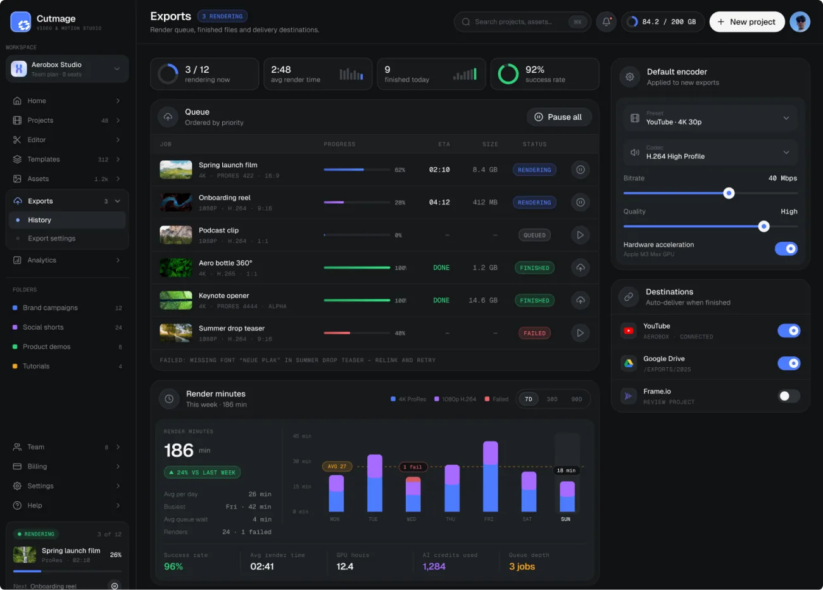Click the Render minutes clock icon
This screenshot has width=823, height=590.
(x=169, y=399)
